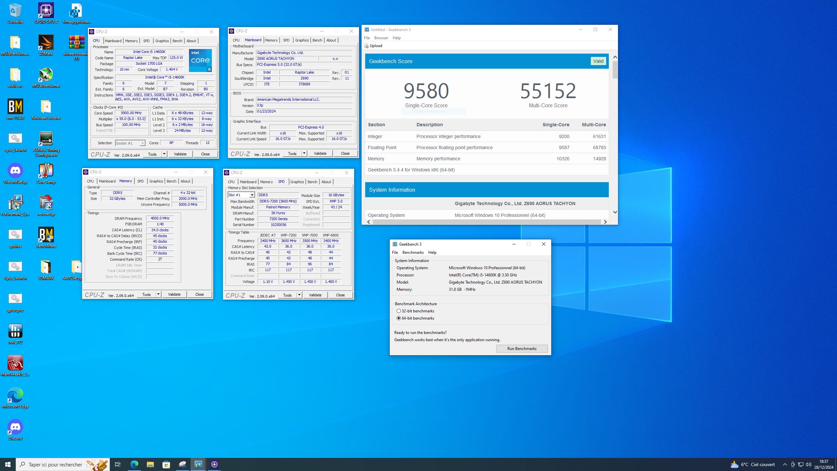Open the Slot #1 memory slot dropdown
Image resolution: width=837 pixels, height=471 pixels.
241,195
